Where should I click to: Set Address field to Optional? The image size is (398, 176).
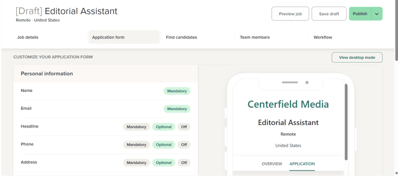[x=164, y=163]
